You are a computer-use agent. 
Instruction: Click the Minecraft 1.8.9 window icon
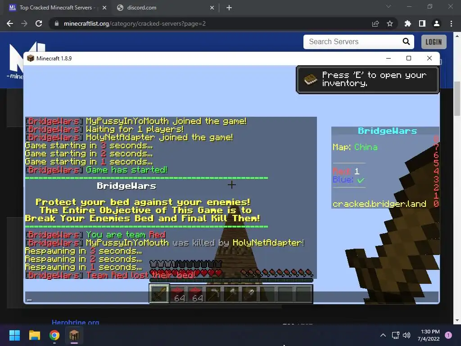click(31, 58)
